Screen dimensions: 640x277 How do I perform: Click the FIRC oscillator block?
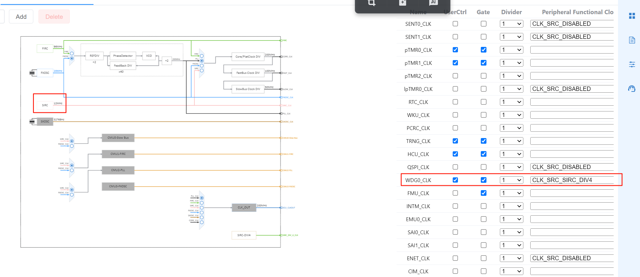tap(45, 49)
